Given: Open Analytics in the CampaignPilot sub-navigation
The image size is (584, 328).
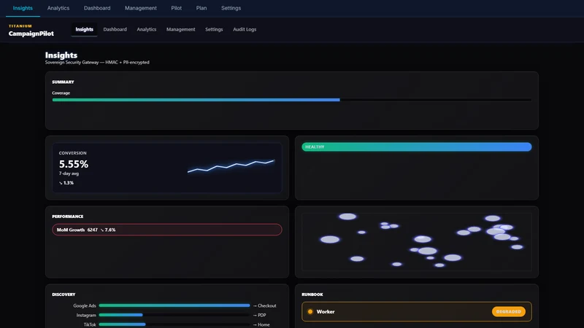Looking at the screenshot, I should pos(147,29).
